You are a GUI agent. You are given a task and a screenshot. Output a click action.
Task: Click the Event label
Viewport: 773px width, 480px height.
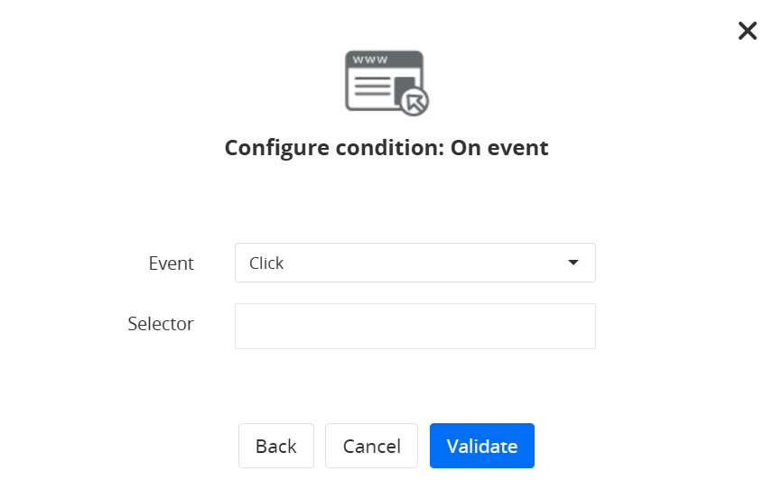click(172, 263)
